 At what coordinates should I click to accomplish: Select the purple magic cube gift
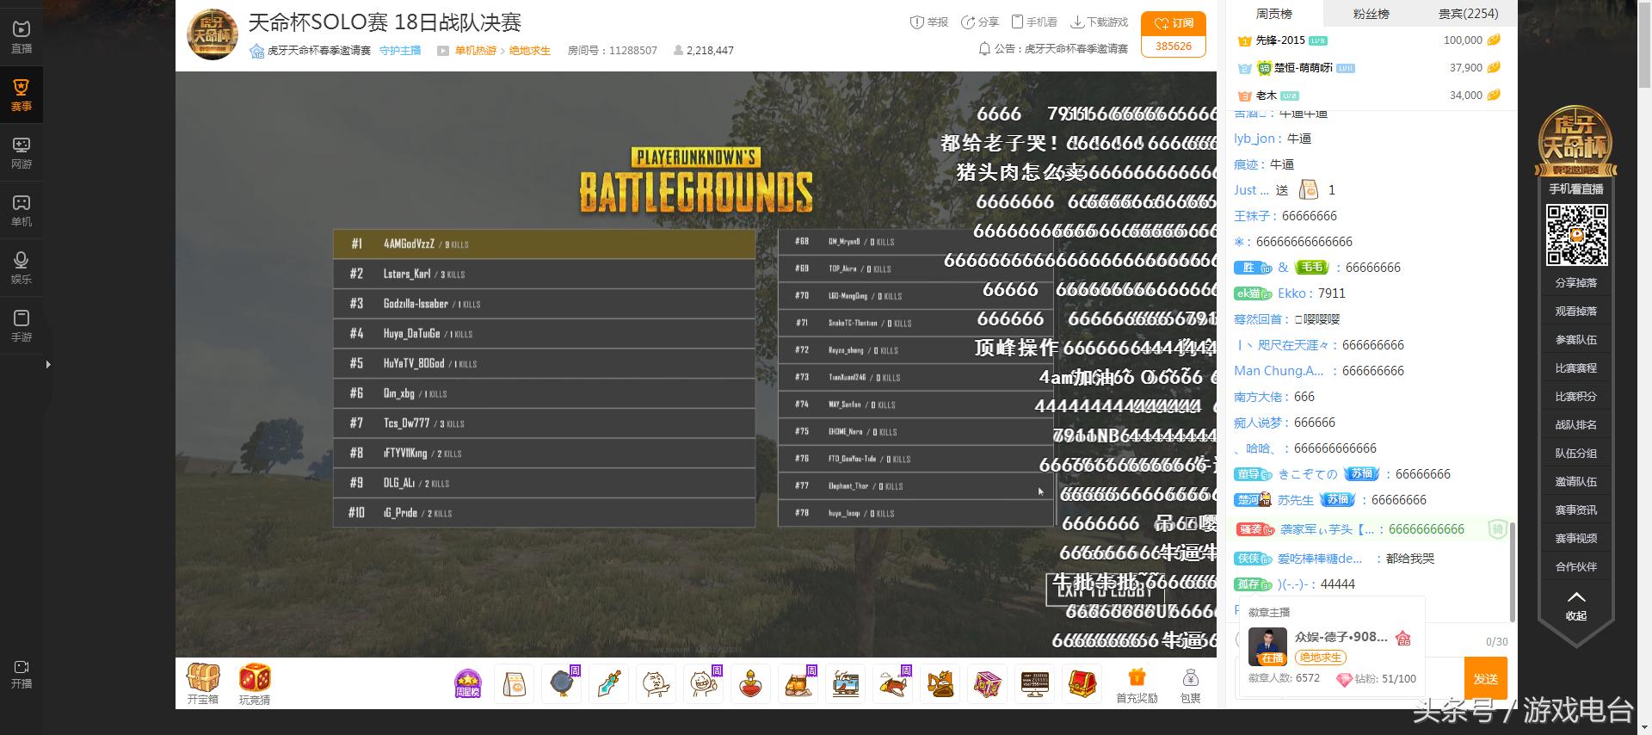click(x=988, y=683)
